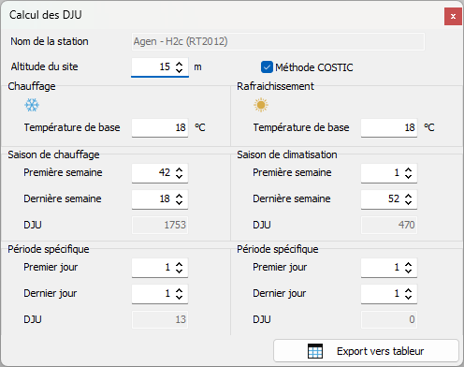Decrease cooling Premier jour value

click(x=408, y=271)
